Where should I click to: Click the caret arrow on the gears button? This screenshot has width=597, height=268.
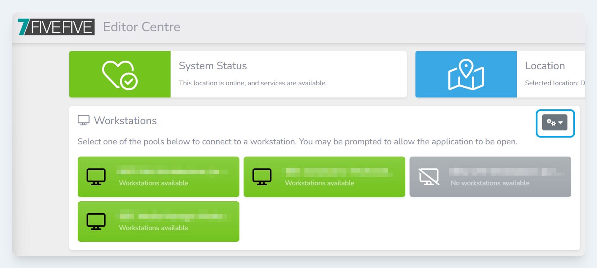[561, 123]
